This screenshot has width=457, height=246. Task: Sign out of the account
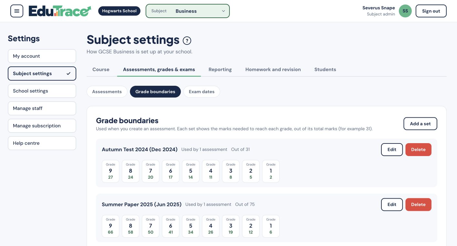tap(431, 11)
